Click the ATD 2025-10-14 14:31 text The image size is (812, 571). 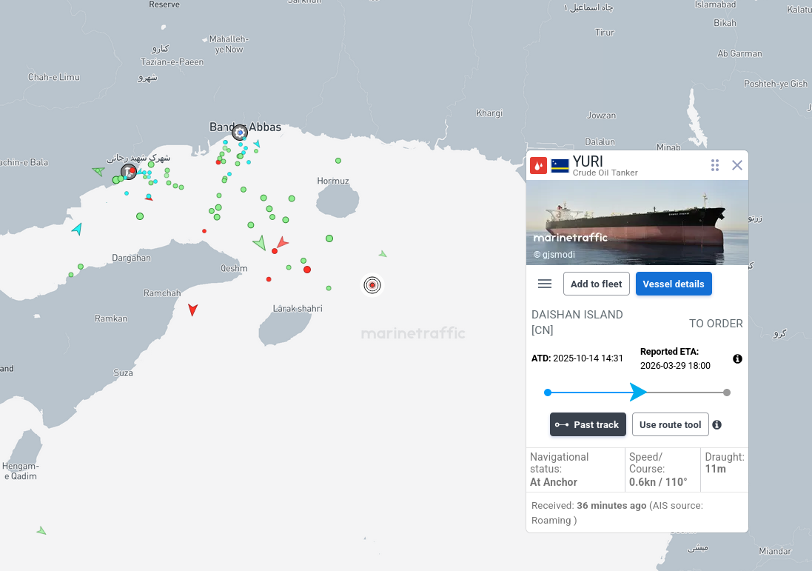tap(577, 358)
